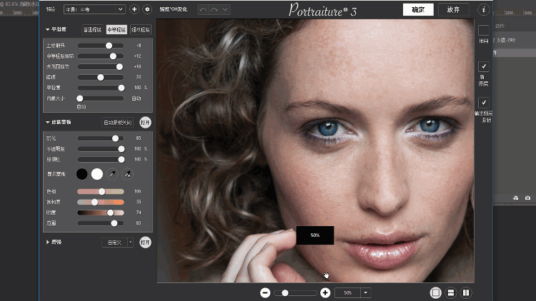Switch to single preview view icon
The height and width of the screenshot is (301, 536).
tap(435, 292)
